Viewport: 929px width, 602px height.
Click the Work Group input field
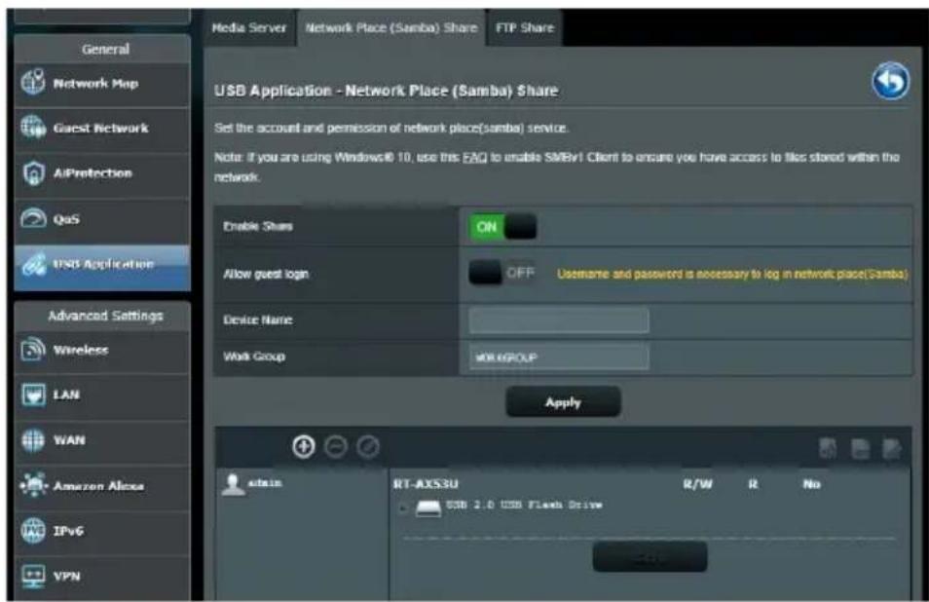[x=559, y=357]
